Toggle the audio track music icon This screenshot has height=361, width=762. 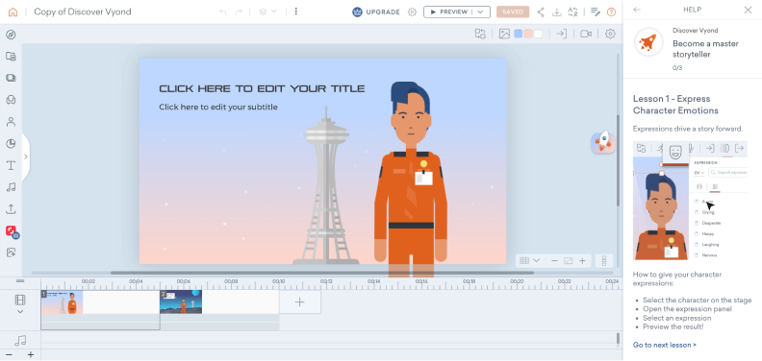tap(20, 341)
